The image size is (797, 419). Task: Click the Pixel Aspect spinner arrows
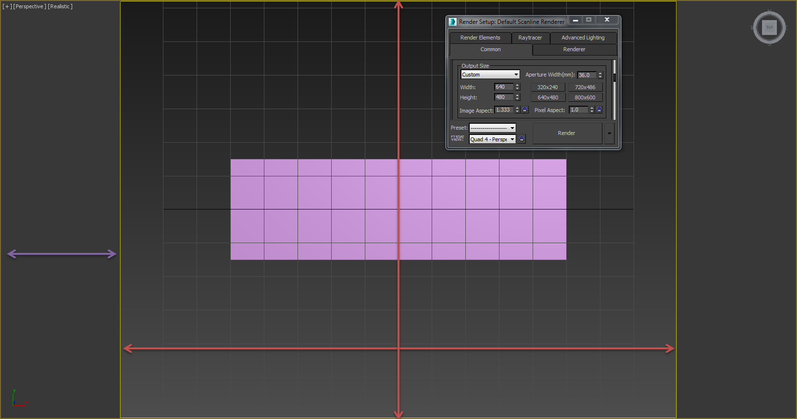click(592, 110)
